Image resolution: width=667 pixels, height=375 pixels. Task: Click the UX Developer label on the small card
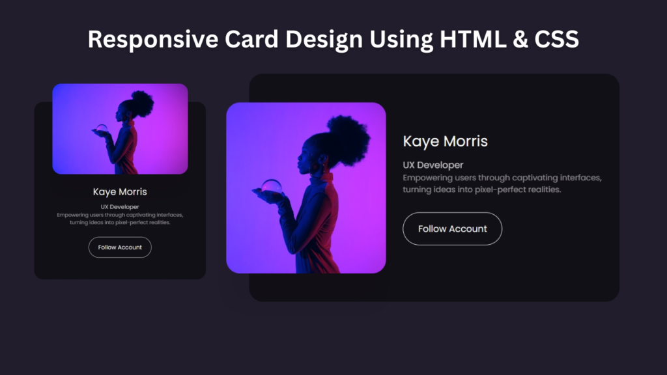click(120, 206)
